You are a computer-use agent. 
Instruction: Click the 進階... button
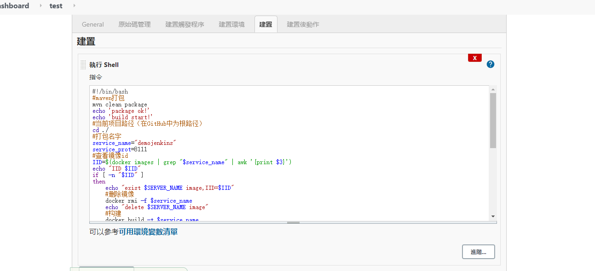pos(479,252)
